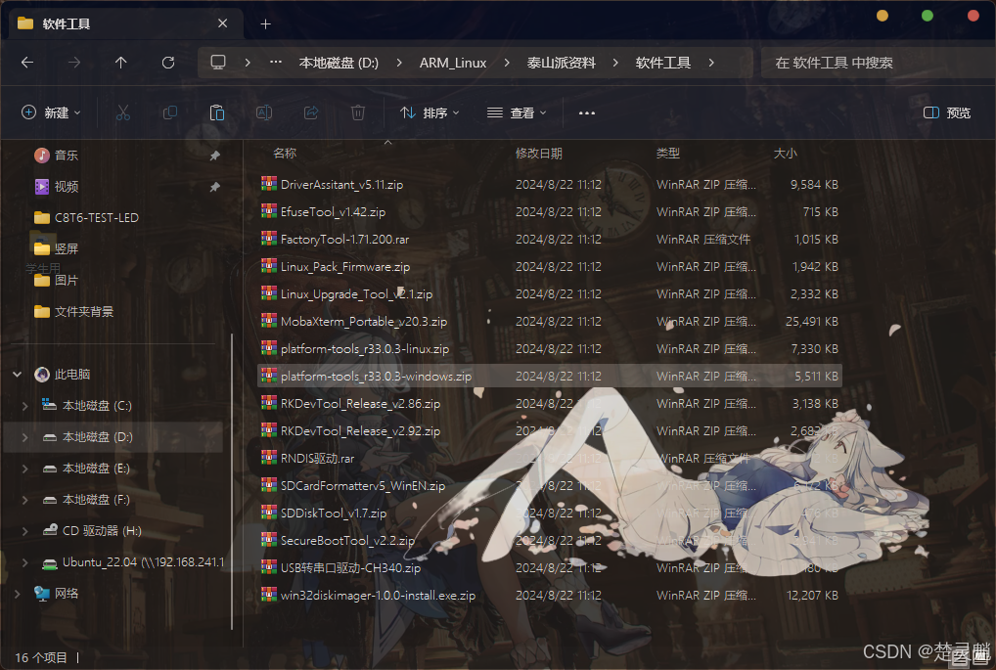The height and width of the screenshot is (670, 996).
Task: Go up one directory level
Action: [120, 63]
